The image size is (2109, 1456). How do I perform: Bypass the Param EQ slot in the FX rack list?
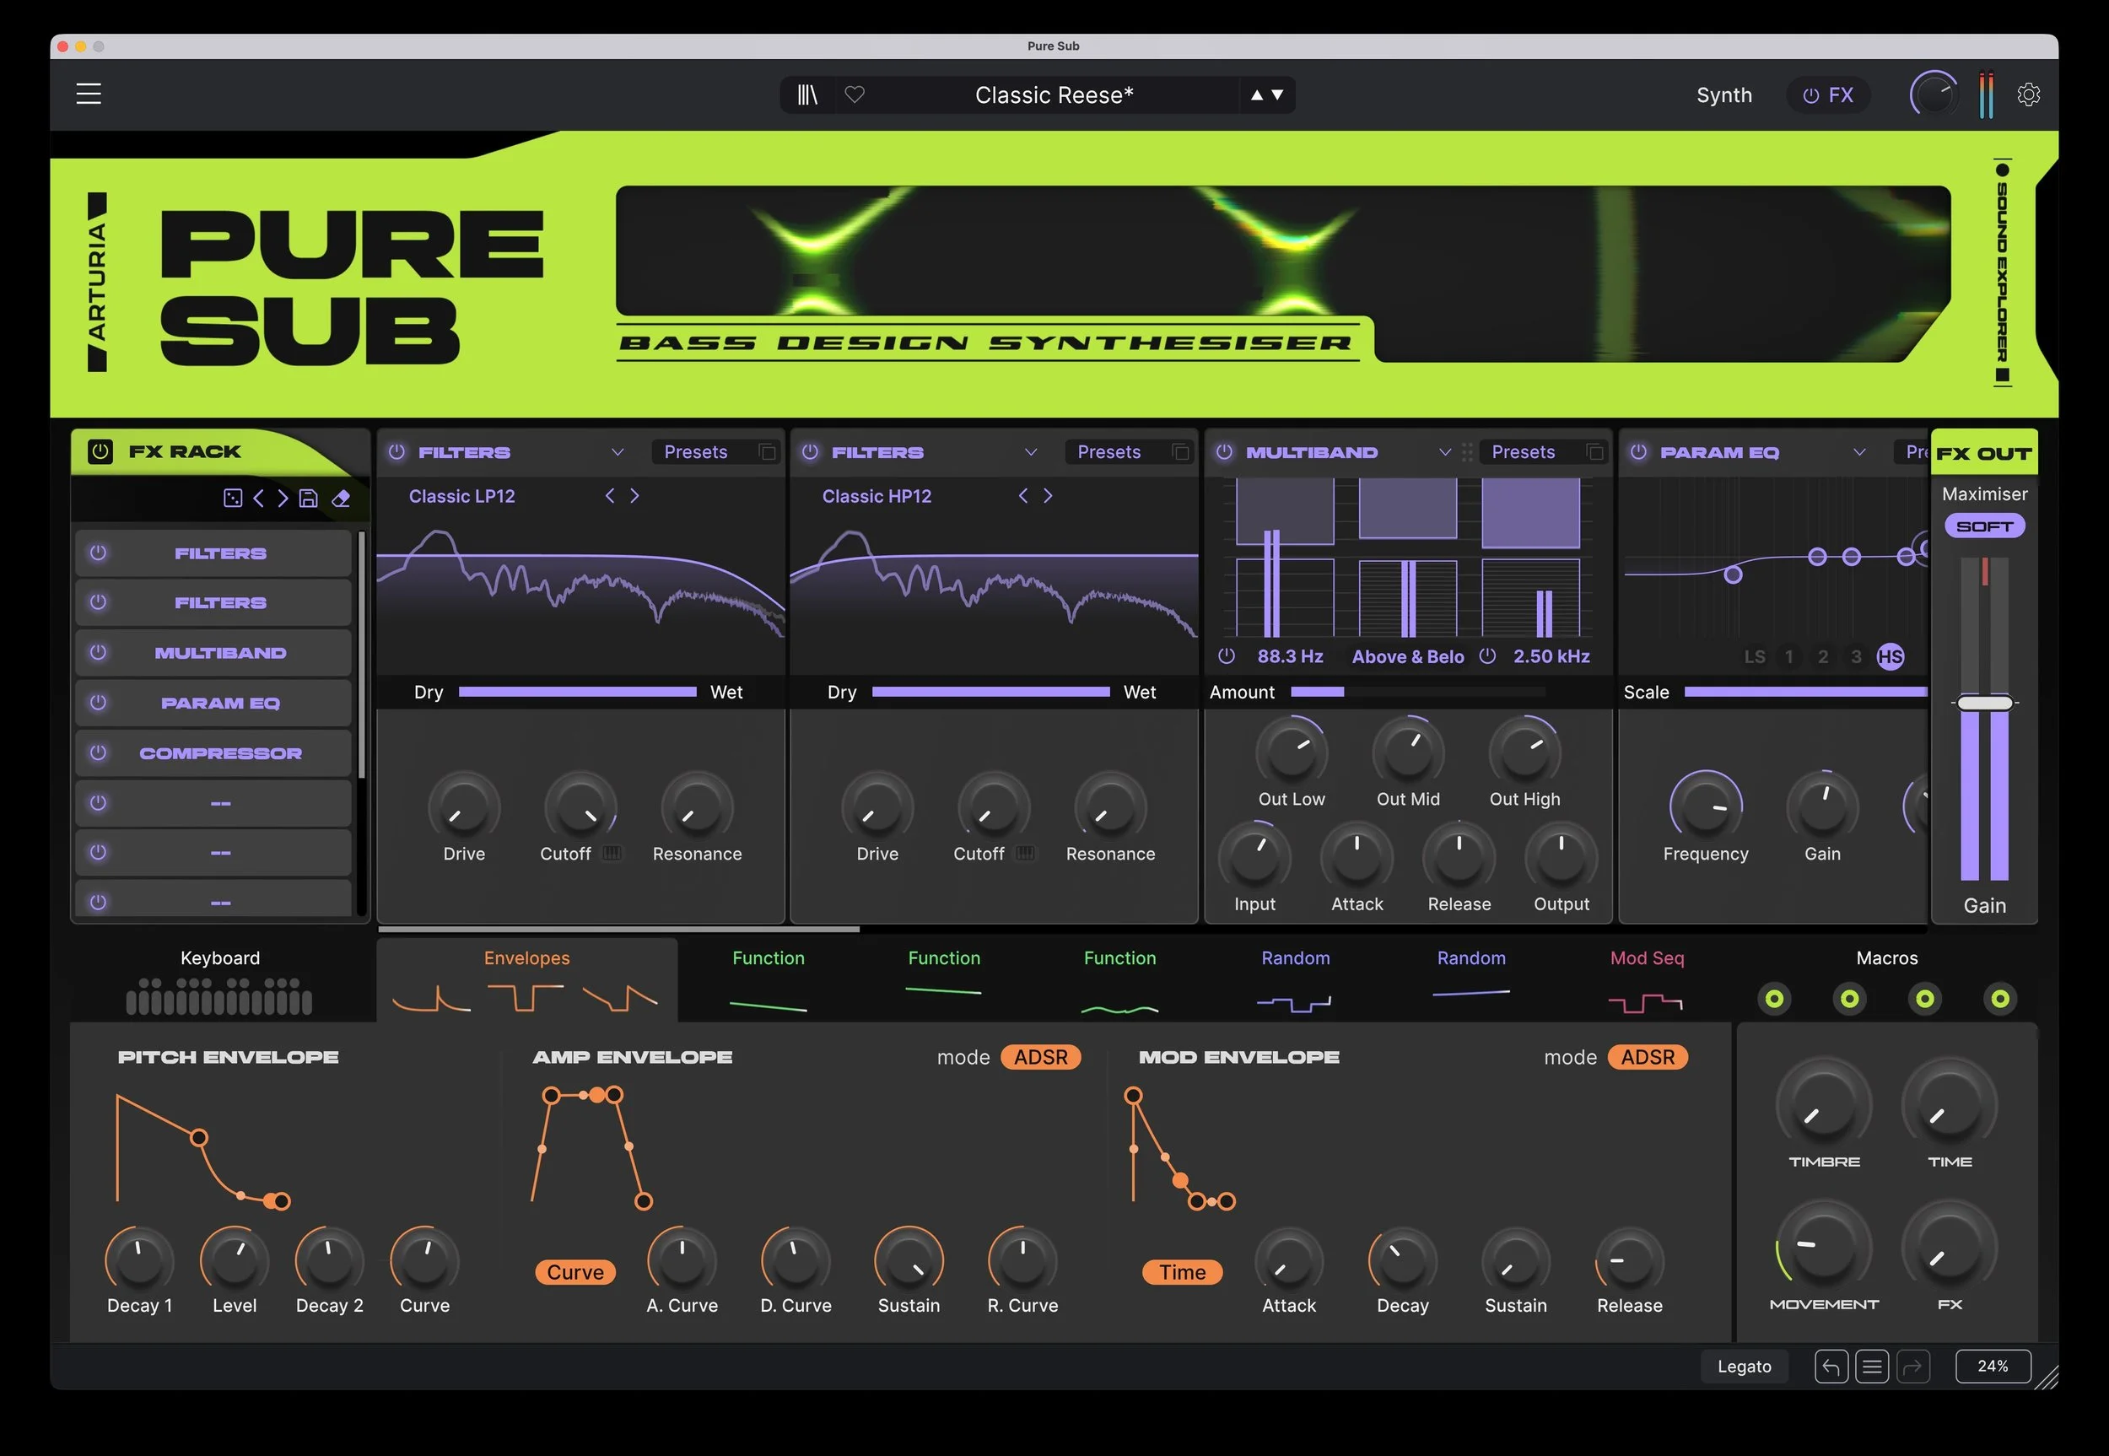pyautogui.click(x=99, y=703)
